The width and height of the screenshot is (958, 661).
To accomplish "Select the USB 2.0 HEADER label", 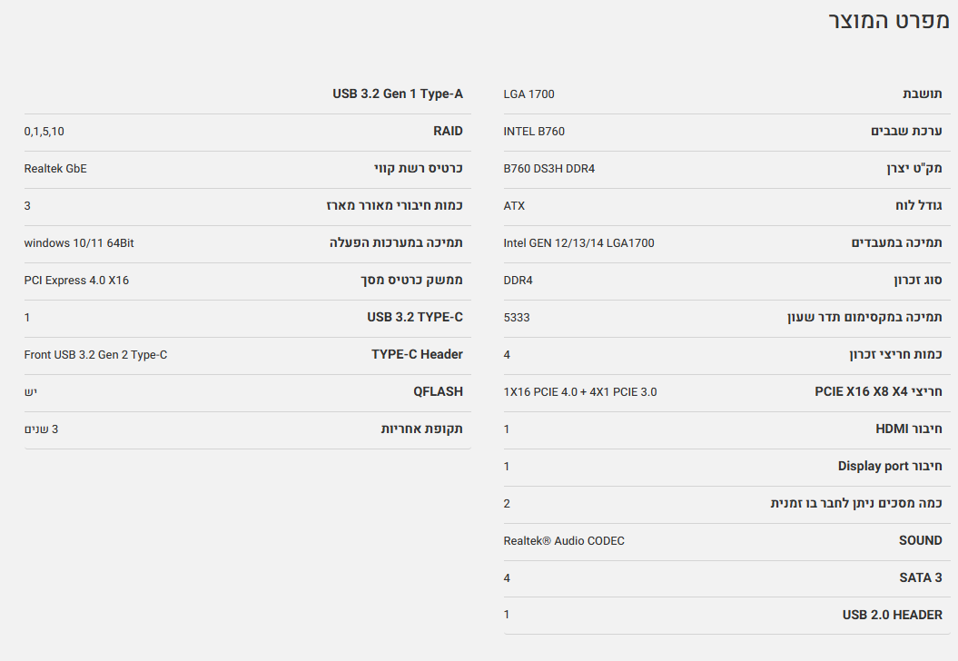I will (x=892, y=616).
